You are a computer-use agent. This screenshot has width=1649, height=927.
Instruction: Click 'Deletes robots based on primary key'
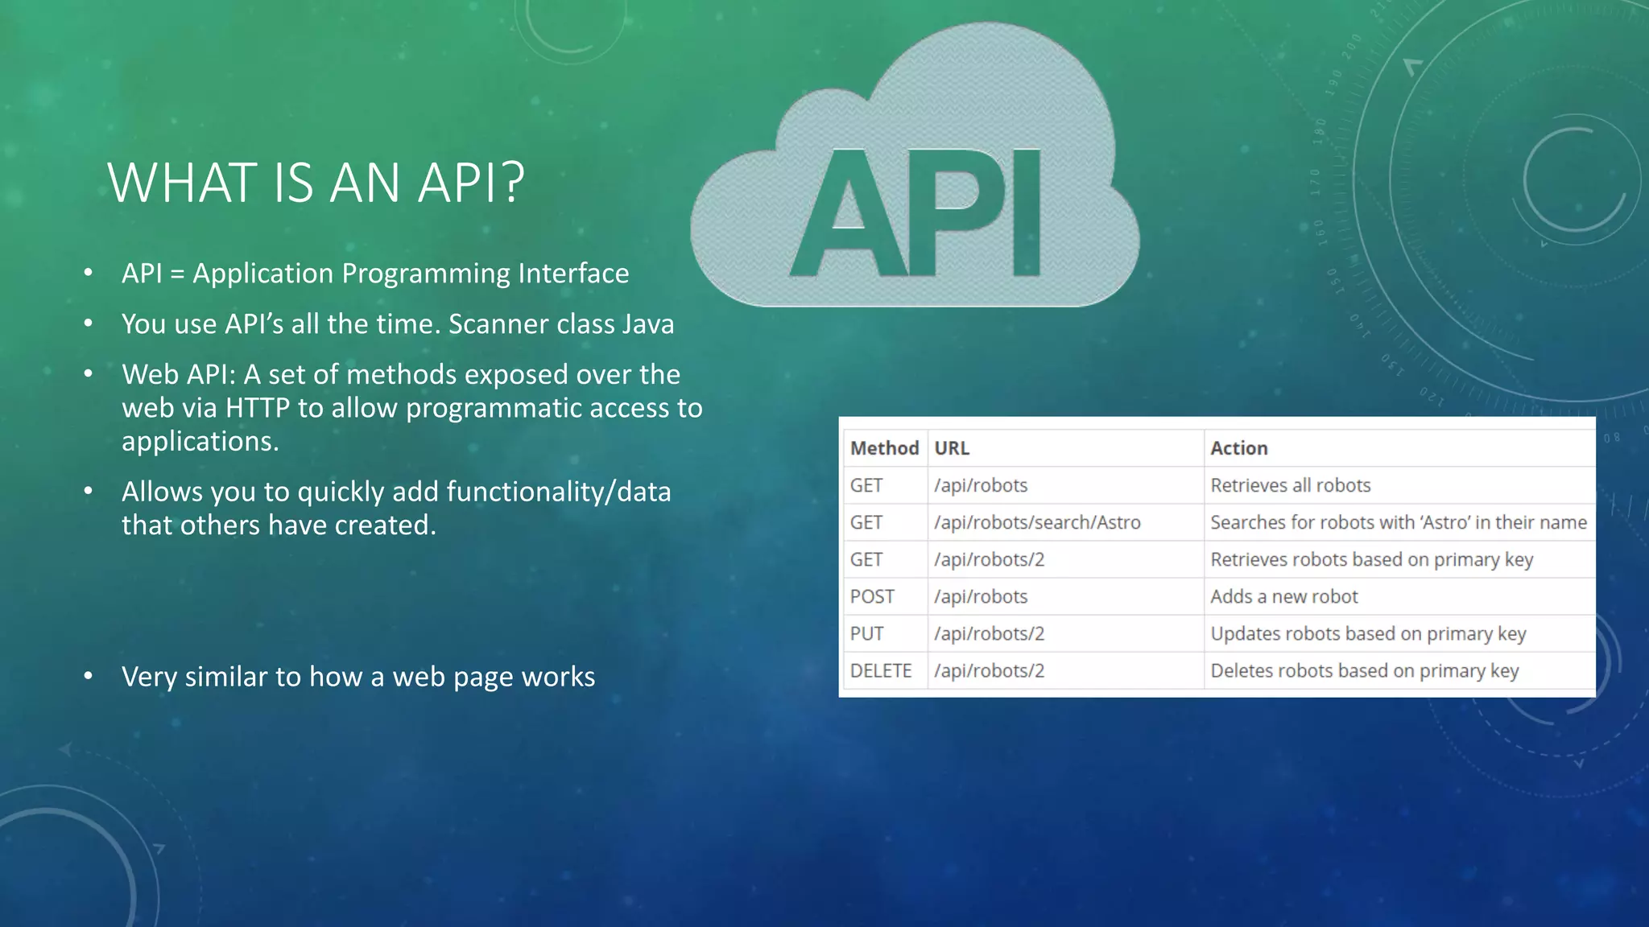click(1364, 670)
